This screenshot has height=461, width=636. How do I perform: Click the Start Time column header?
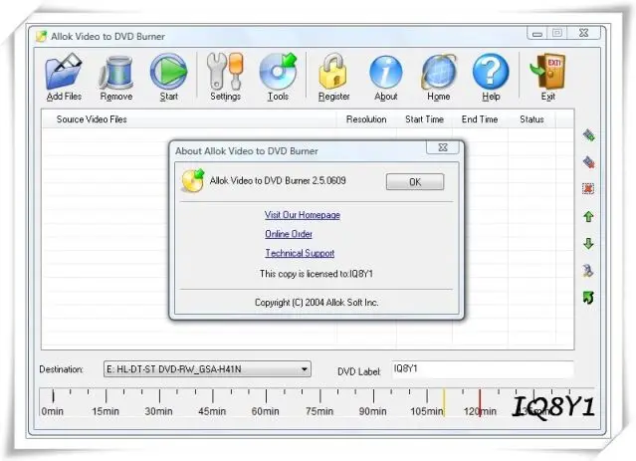pos(424,119)
